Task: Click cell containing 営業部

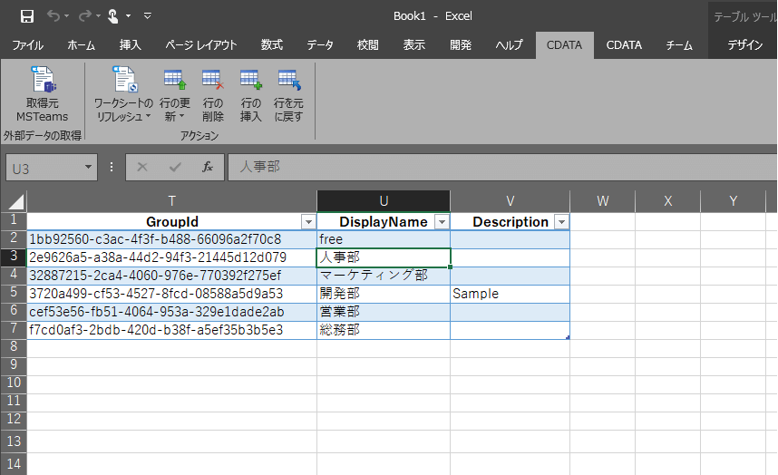Action: [x=384, y=312]
